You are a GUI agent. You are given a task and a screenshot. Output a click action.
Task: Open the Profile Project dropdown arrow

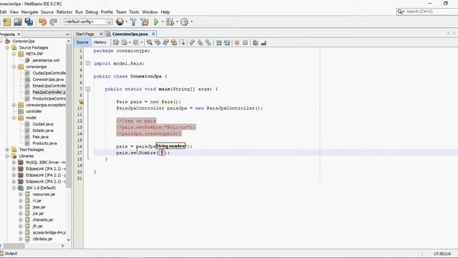coord(192,21)
